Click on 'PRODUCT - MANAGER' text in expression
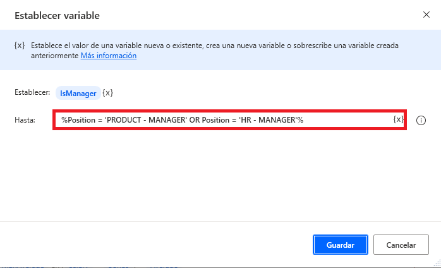Viewport: 441px width, 268px height. coord(146,120)
